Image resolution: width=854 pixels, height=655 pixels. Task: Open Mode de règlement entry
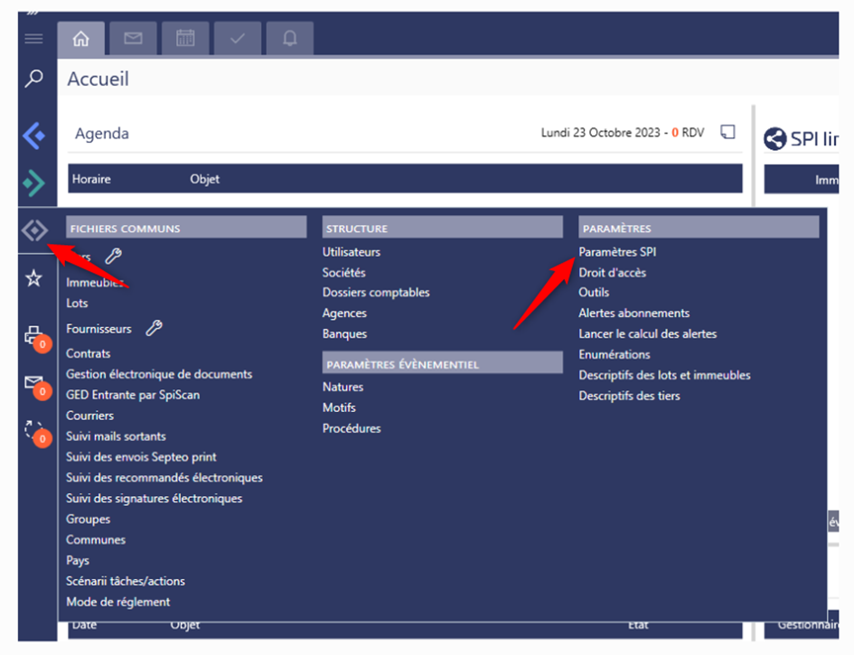point(118,602)
